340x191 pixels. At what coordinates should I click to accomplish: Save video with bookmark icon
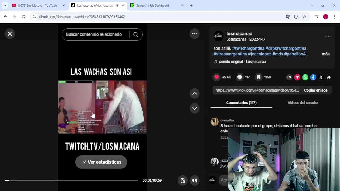[258, 77]
